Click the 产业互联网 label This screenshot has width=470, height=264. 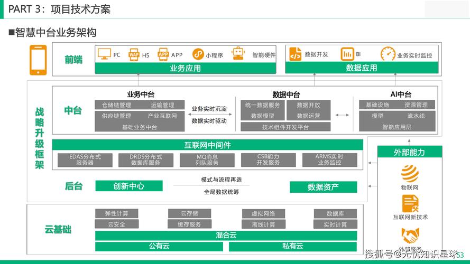[162, 116]
